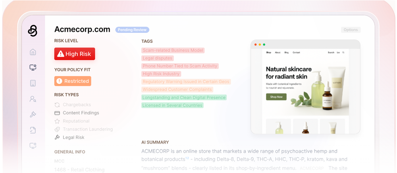The image size is (397, 173).
Task: Click the bottom monitor icon in the sidebar
Action: pos(33,146)
